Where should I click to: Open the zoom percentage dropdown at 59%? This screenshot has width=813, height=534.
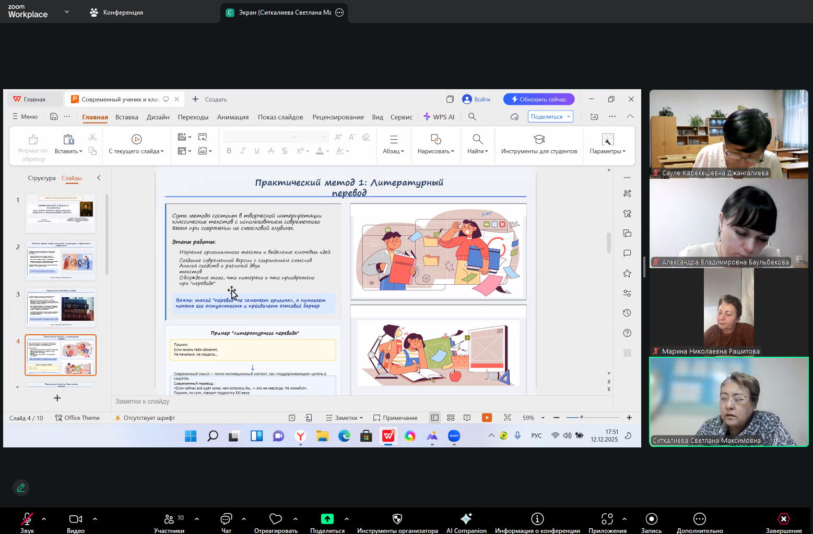543,418
